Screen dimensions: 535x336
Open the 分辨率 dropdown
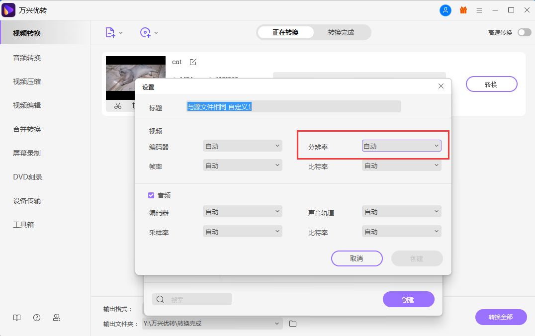401,145
